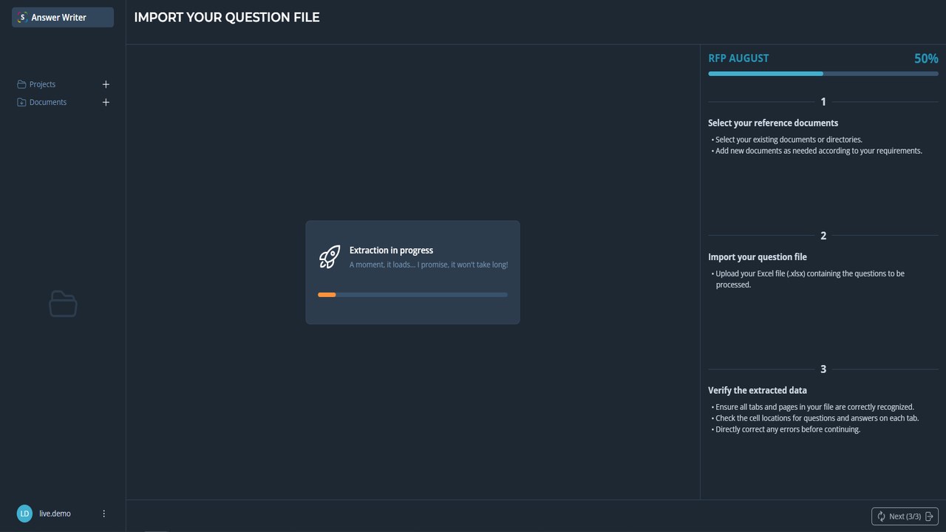Click the Documents folder icon

point(21,102)
